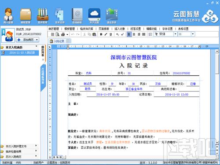Open the print options dropdown arrow
The image size is (220, 165).
(x=67, y=34)
